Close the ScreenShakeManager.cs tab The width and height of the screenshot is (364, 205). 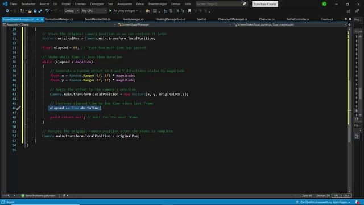coord(42,19)
